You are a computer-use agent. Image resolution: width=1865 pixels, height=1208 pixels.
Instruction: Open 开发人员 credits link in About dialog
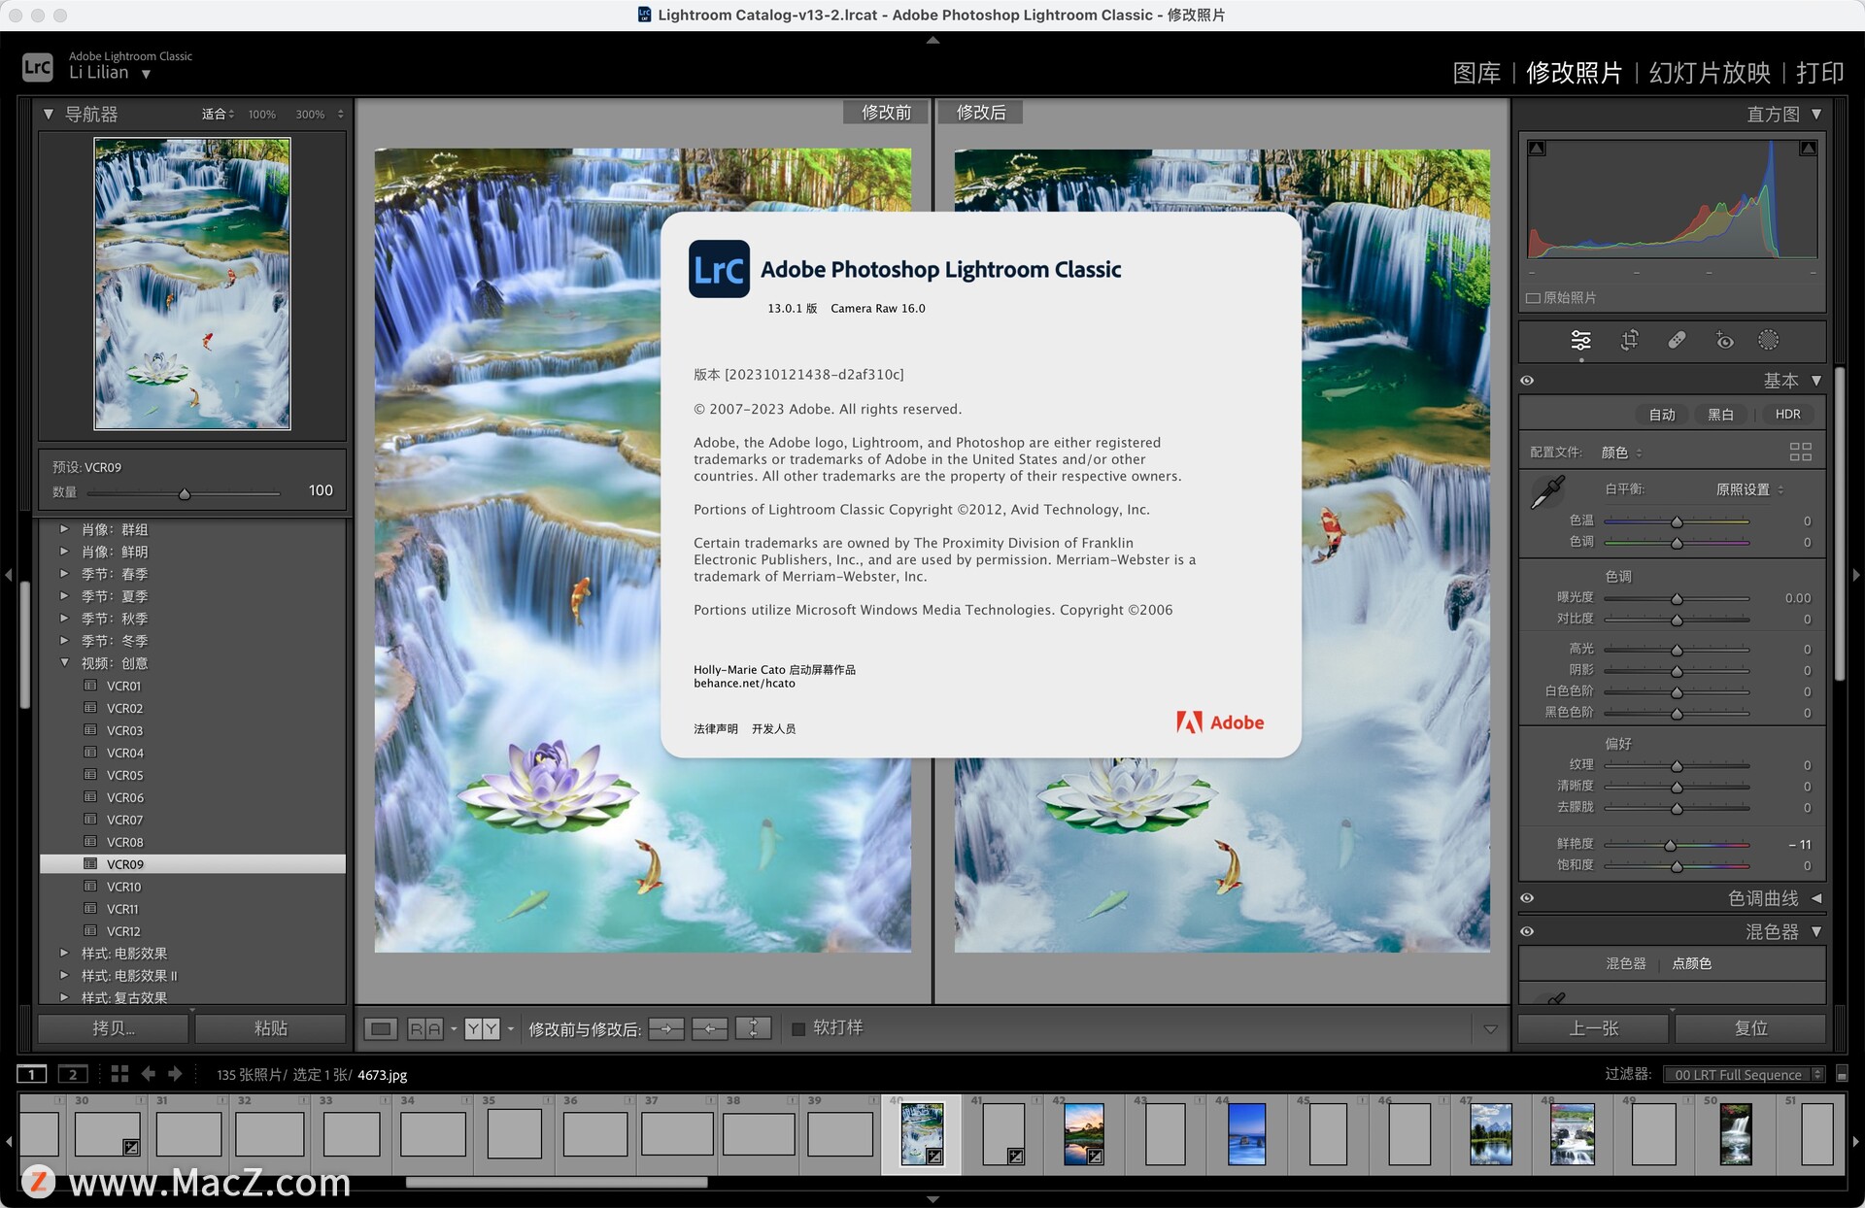click(x=773, y=728)
